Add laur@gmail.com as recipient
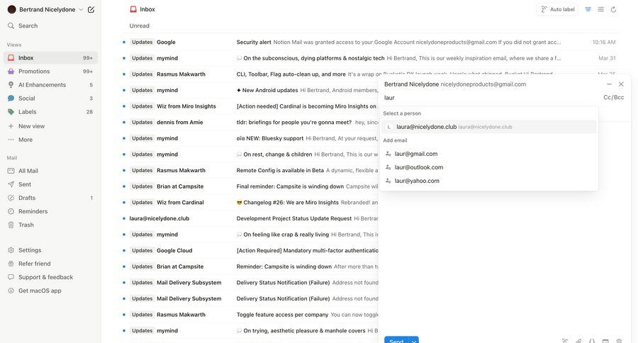 click(x=489, y=154)
